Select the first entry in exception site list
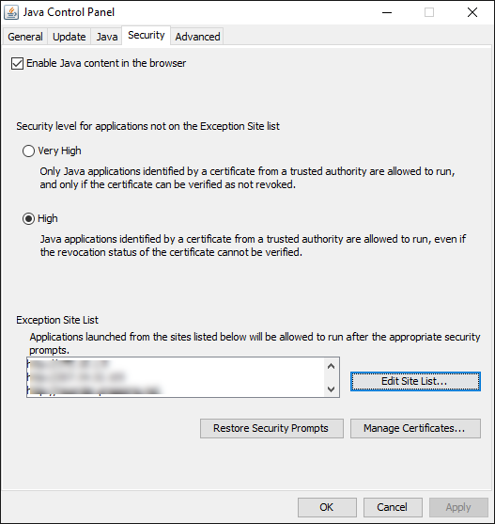Image resolution: width=495 pixels, height=524 pixels. coord(176,363)
